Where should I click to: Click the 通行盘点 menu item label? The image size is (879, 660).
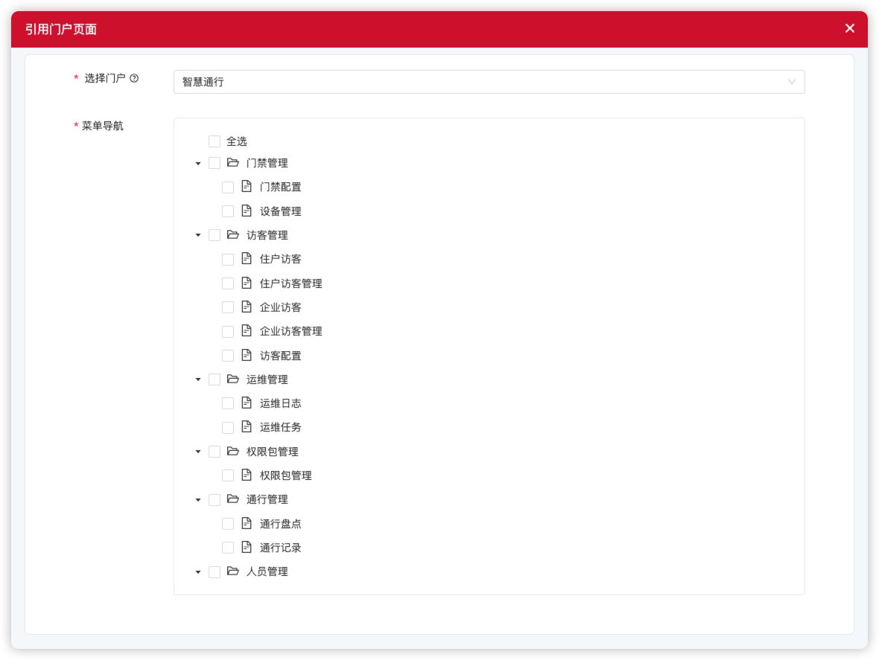(280, 524)
